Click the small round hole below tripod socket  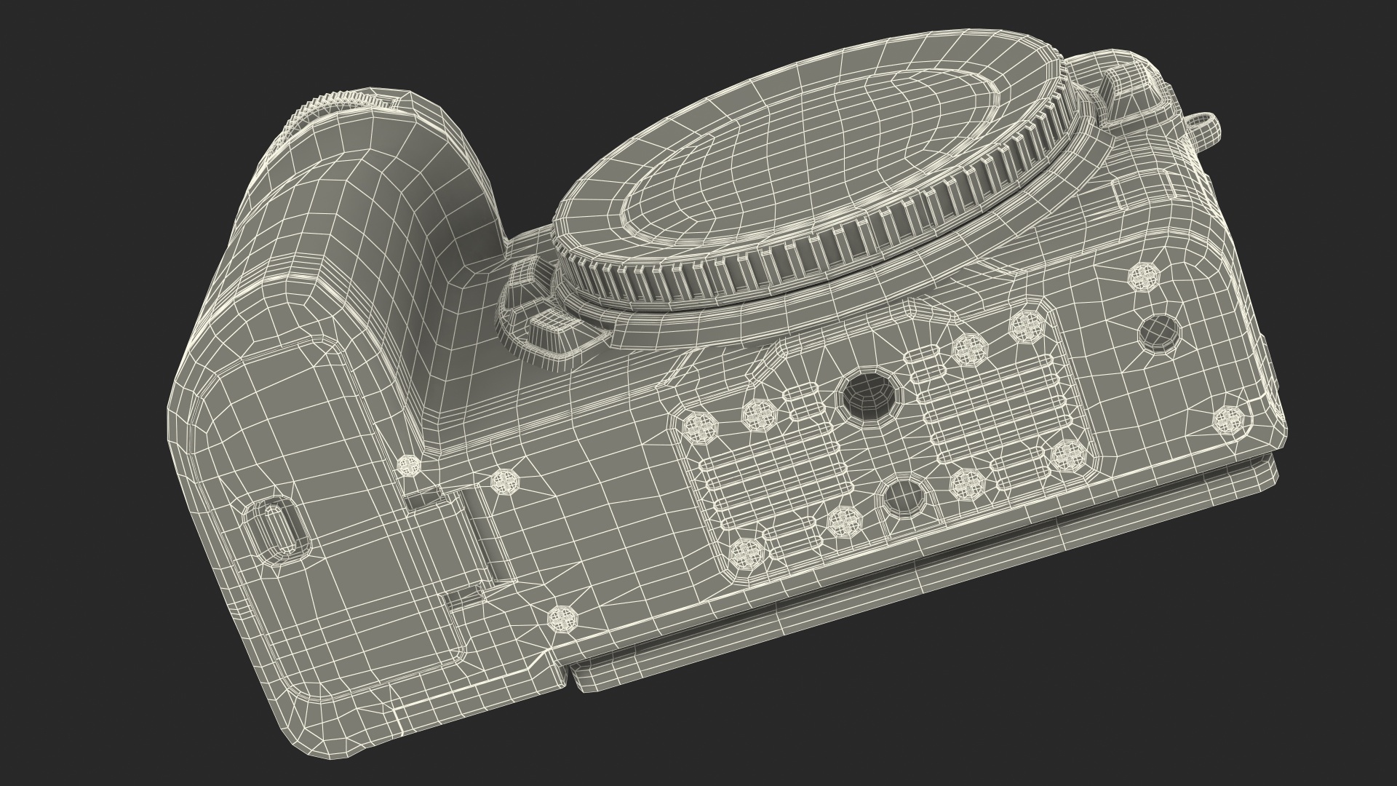[904, 497]
